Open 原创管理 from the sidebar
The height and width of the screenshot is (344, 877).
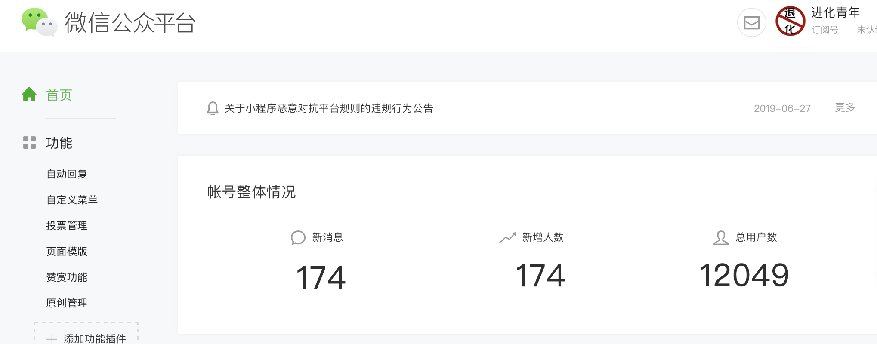tap(67, 303)
